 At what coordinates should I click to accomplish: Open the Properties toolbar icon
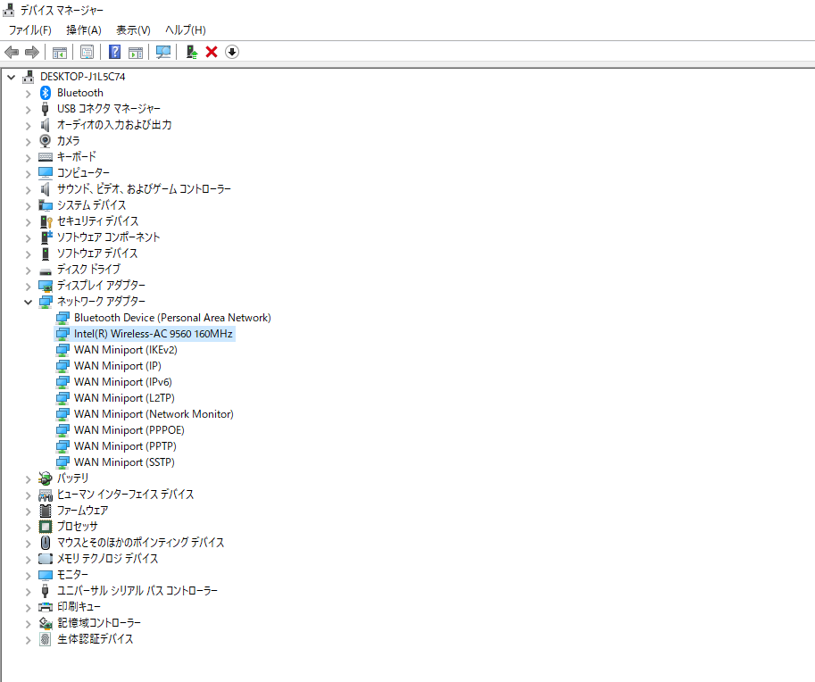coord(87,52)
